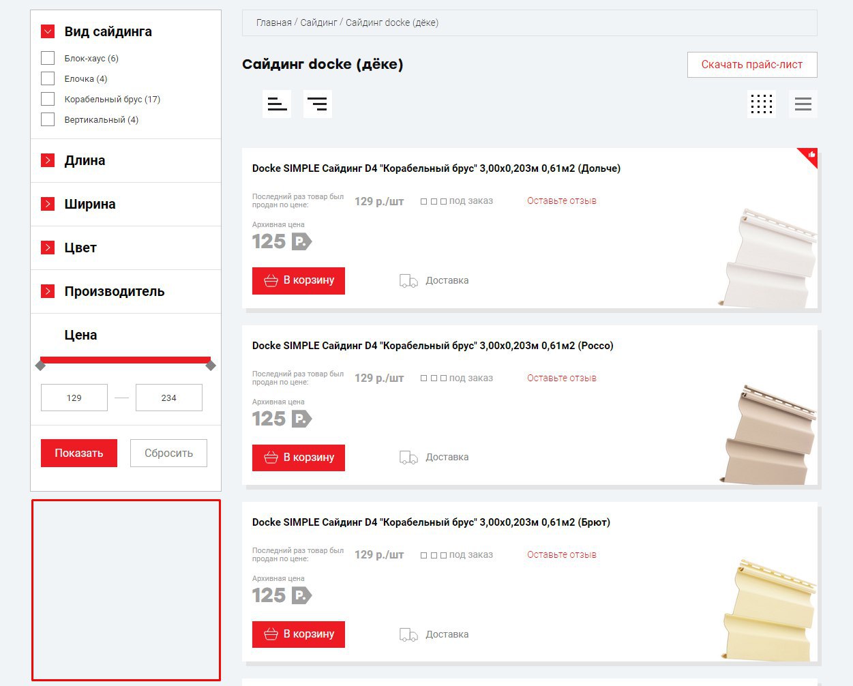Viewport: 853px width, 686px height.
Task: View Россо beige siding thumbnail
Action: [768, 434]
